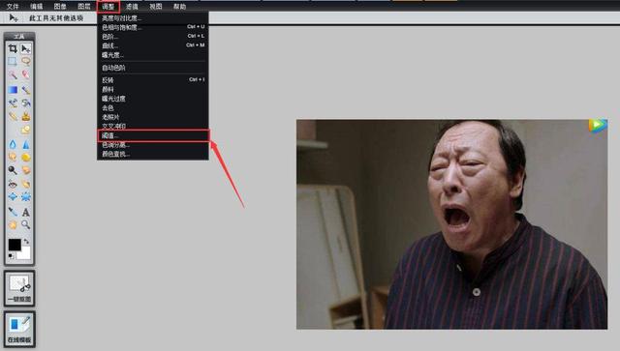The width and height of the screenshot is (620, 351).
Task: Click the 在线模板 online templates button
Action: click(19, 330)
